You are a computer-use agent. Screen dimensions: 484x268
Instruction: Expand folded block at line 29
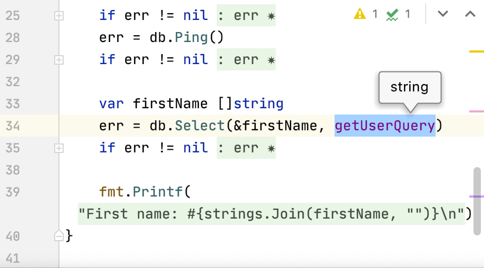tap(59, 60)
